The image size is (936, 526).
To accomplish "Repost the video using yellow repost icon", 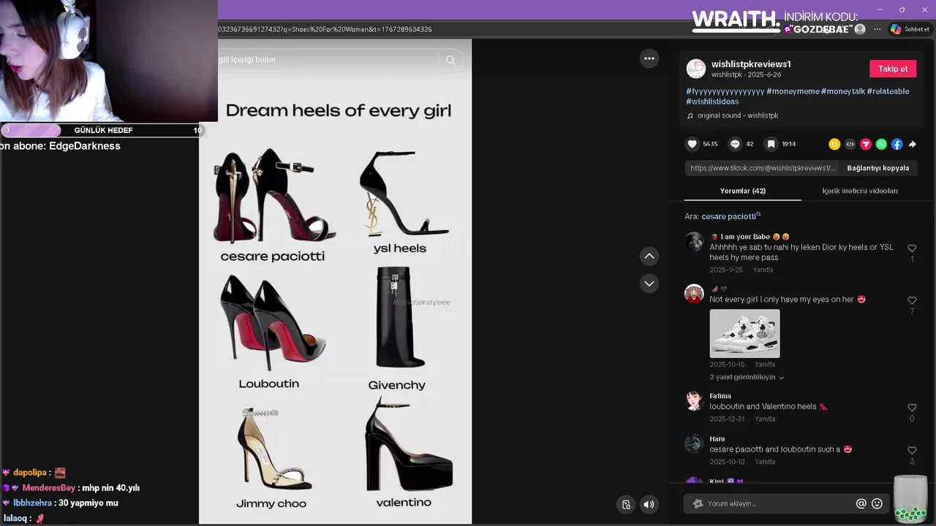I will pos(834,145).
